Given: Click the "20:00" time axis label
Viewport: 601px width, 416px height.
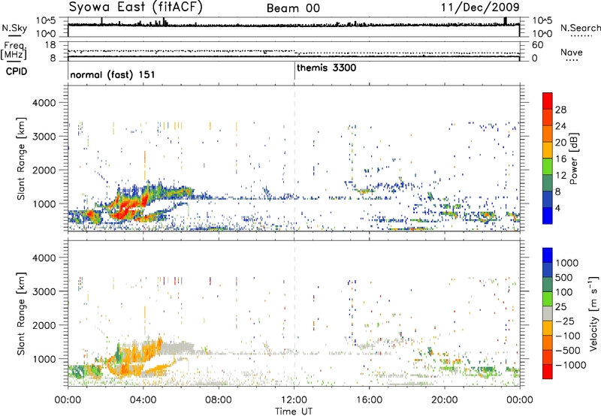Looking at the screenshot, I should [444, 399].
